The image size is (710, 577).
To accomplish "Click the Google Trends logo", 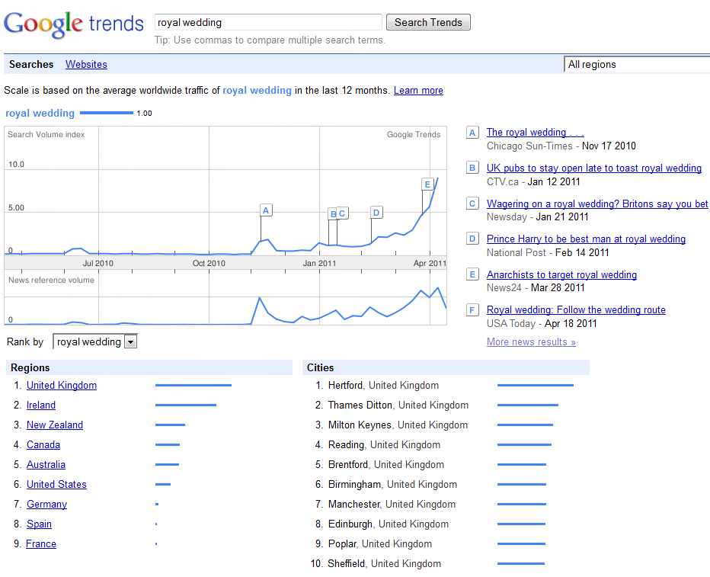I will (73, 24).
